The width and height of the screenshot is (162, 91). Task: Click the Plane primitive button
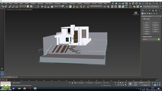[155, 32]
